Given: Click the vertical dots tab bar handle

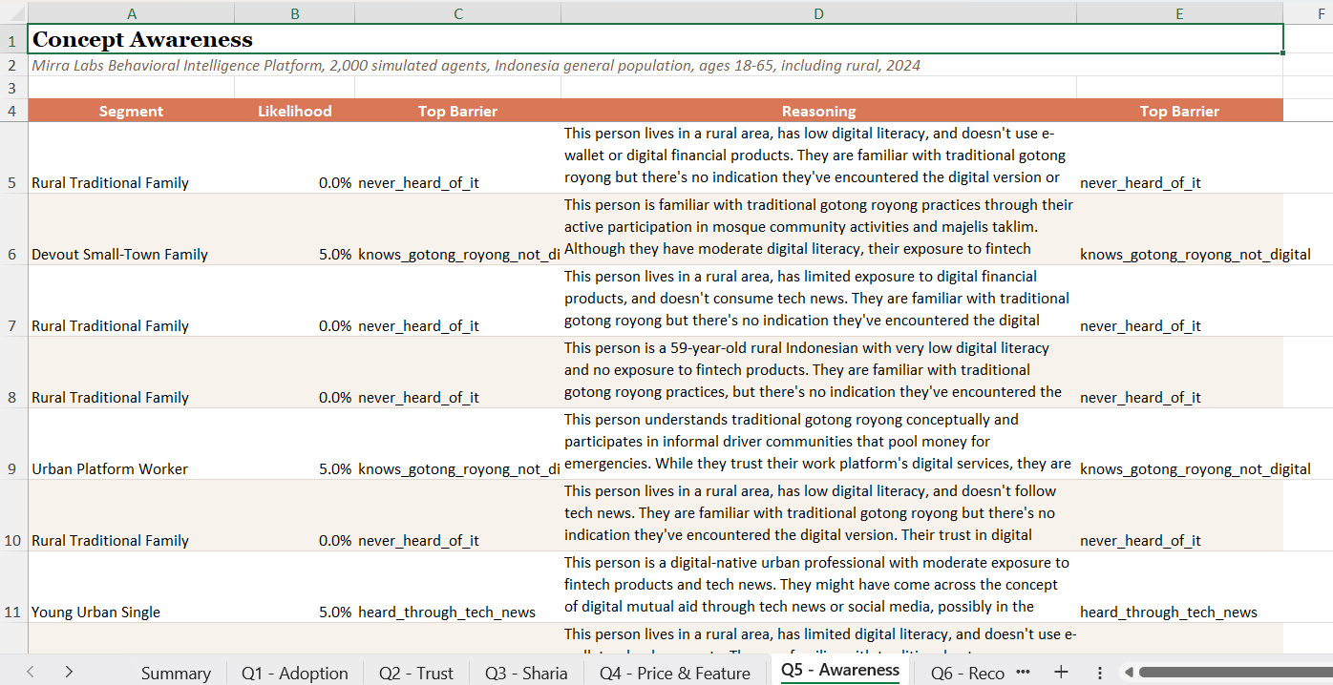Looking at the screenshot, I should 1100,672.
